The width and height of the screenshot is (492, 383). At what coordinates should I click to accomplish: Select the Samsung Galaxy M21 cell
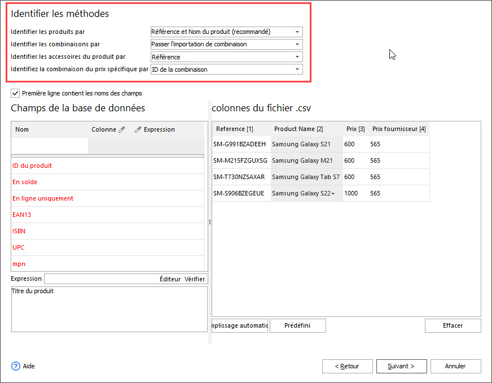point(306,160)
